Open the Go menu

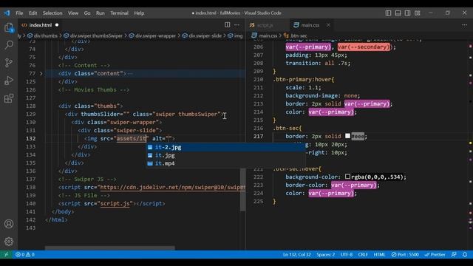point(87,13)
